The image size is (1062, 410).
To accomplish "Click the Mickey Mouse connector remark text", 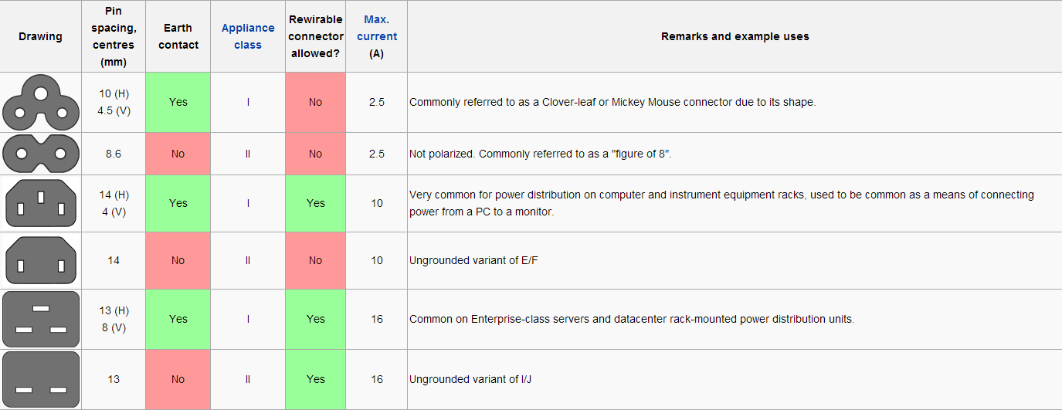I will tap(612, 102).
